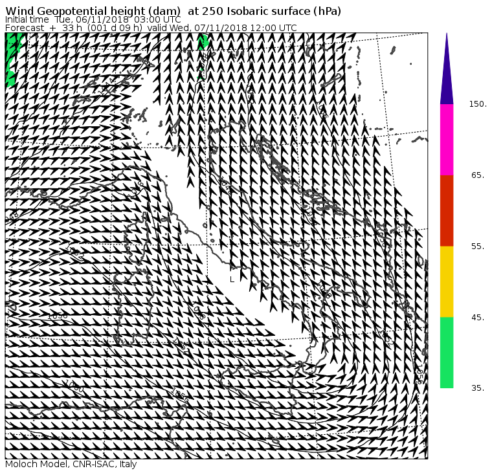
Task: Click the legend value label 45.
Action: point(478,318)
